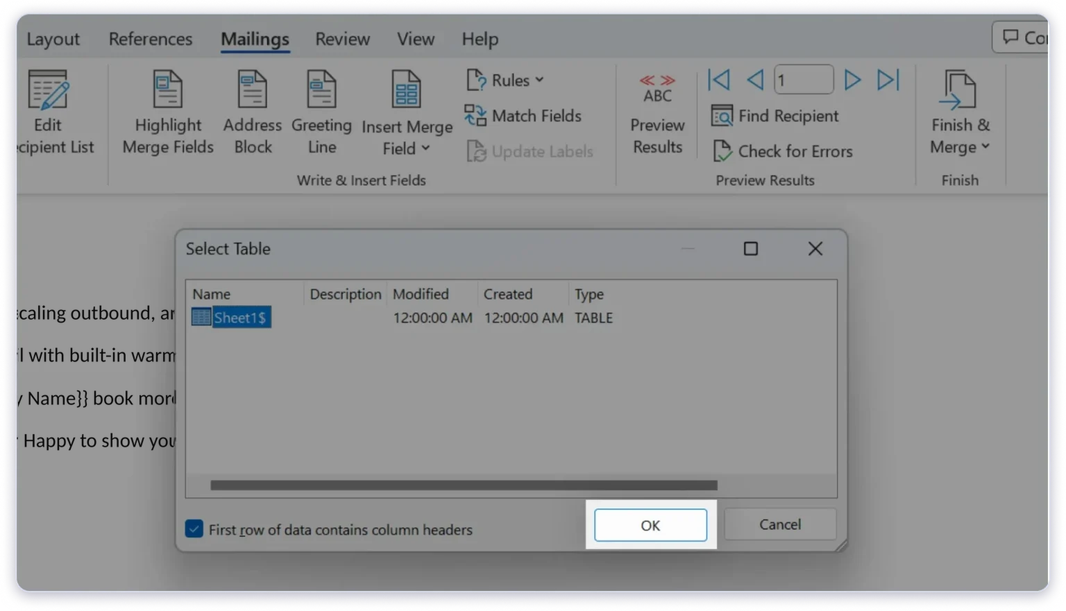Open the Insert Merge Field dropdown arrow

[425, 148]
